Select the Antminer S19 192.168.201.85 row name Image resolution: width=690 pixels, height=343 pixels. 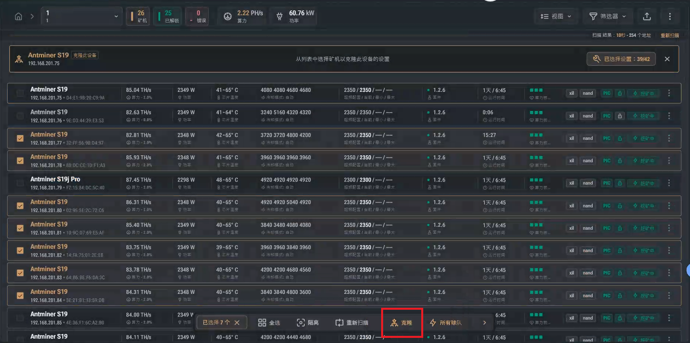(x=49, y=314)
